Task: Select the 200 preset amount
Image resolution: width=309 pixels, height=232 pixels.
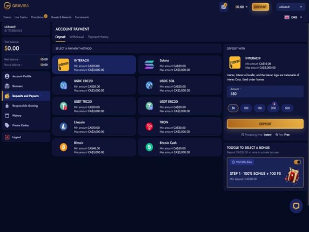Action: tap(273, 108)
